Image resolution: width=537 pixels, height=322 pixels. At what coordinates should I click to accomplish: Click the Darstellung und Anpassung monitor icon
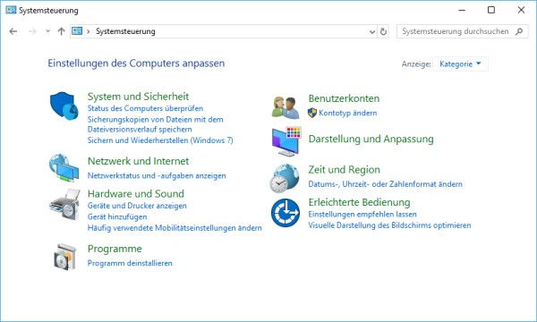(286, 141)
